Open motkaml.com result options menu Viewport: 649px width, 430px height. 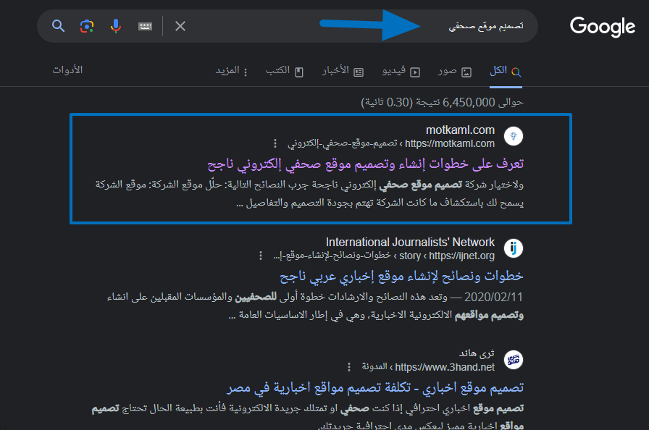pyautogui.click(x=275, y=143)
